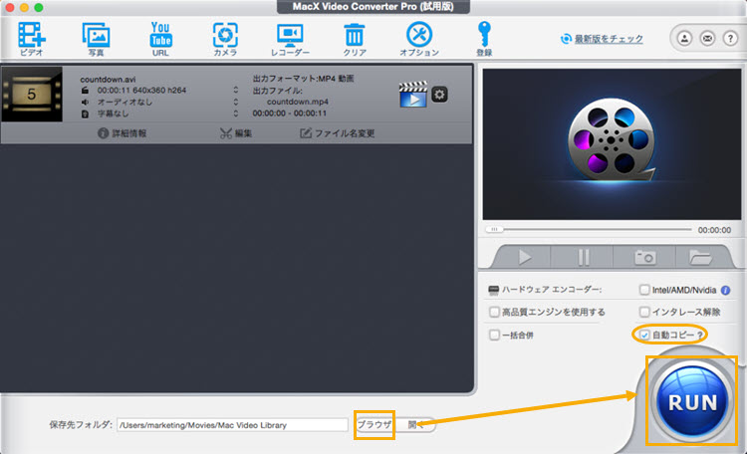Click the countdown.mp4 output file name
This screenshot has height=454, width=747.
(x=297, y=102)
